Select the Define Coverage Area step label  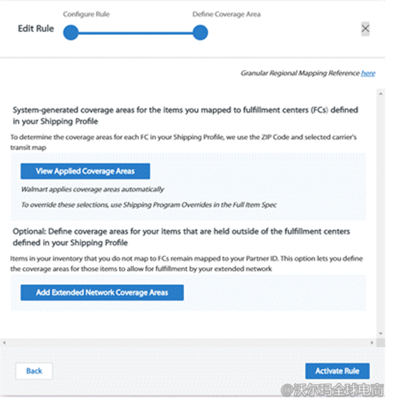pyautogui.click(x=226, y=14)
